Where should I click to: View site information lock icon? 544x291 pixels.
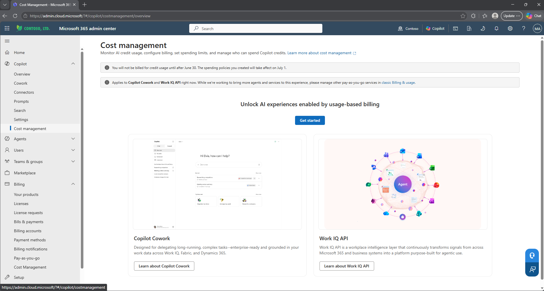(x=25, y=16)
